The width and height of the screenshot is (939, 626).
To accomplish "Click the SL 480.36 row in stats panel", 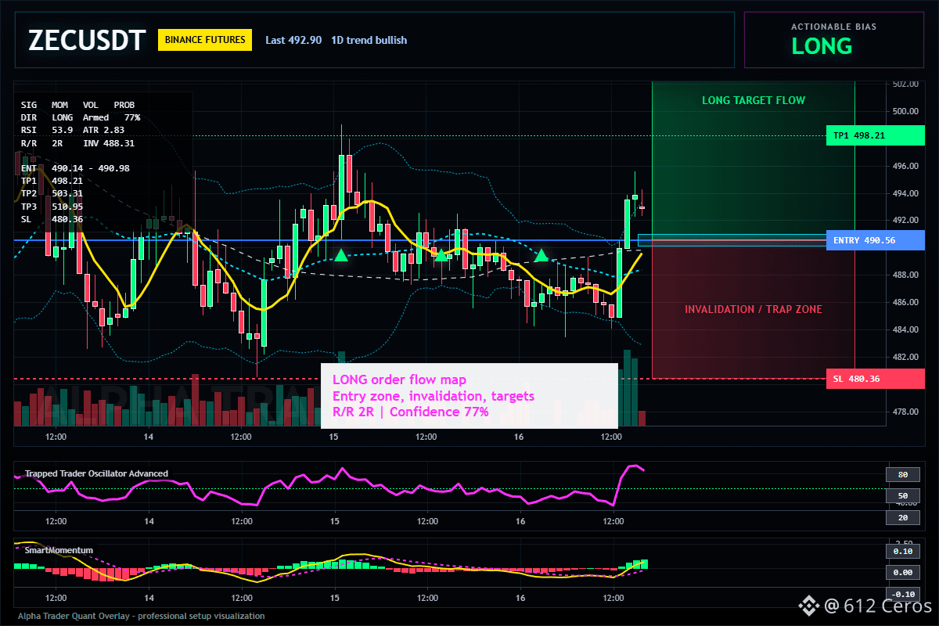I will click(x=52, y=219).
